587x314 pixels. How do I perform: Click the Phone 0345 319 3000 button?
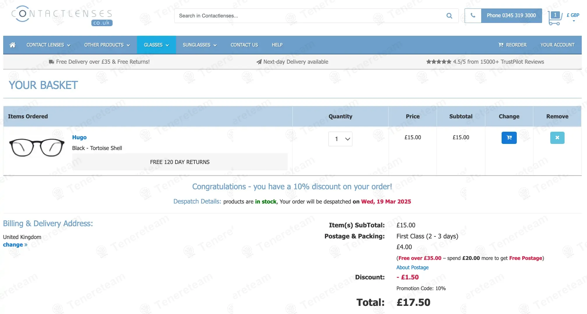(511, 15)
